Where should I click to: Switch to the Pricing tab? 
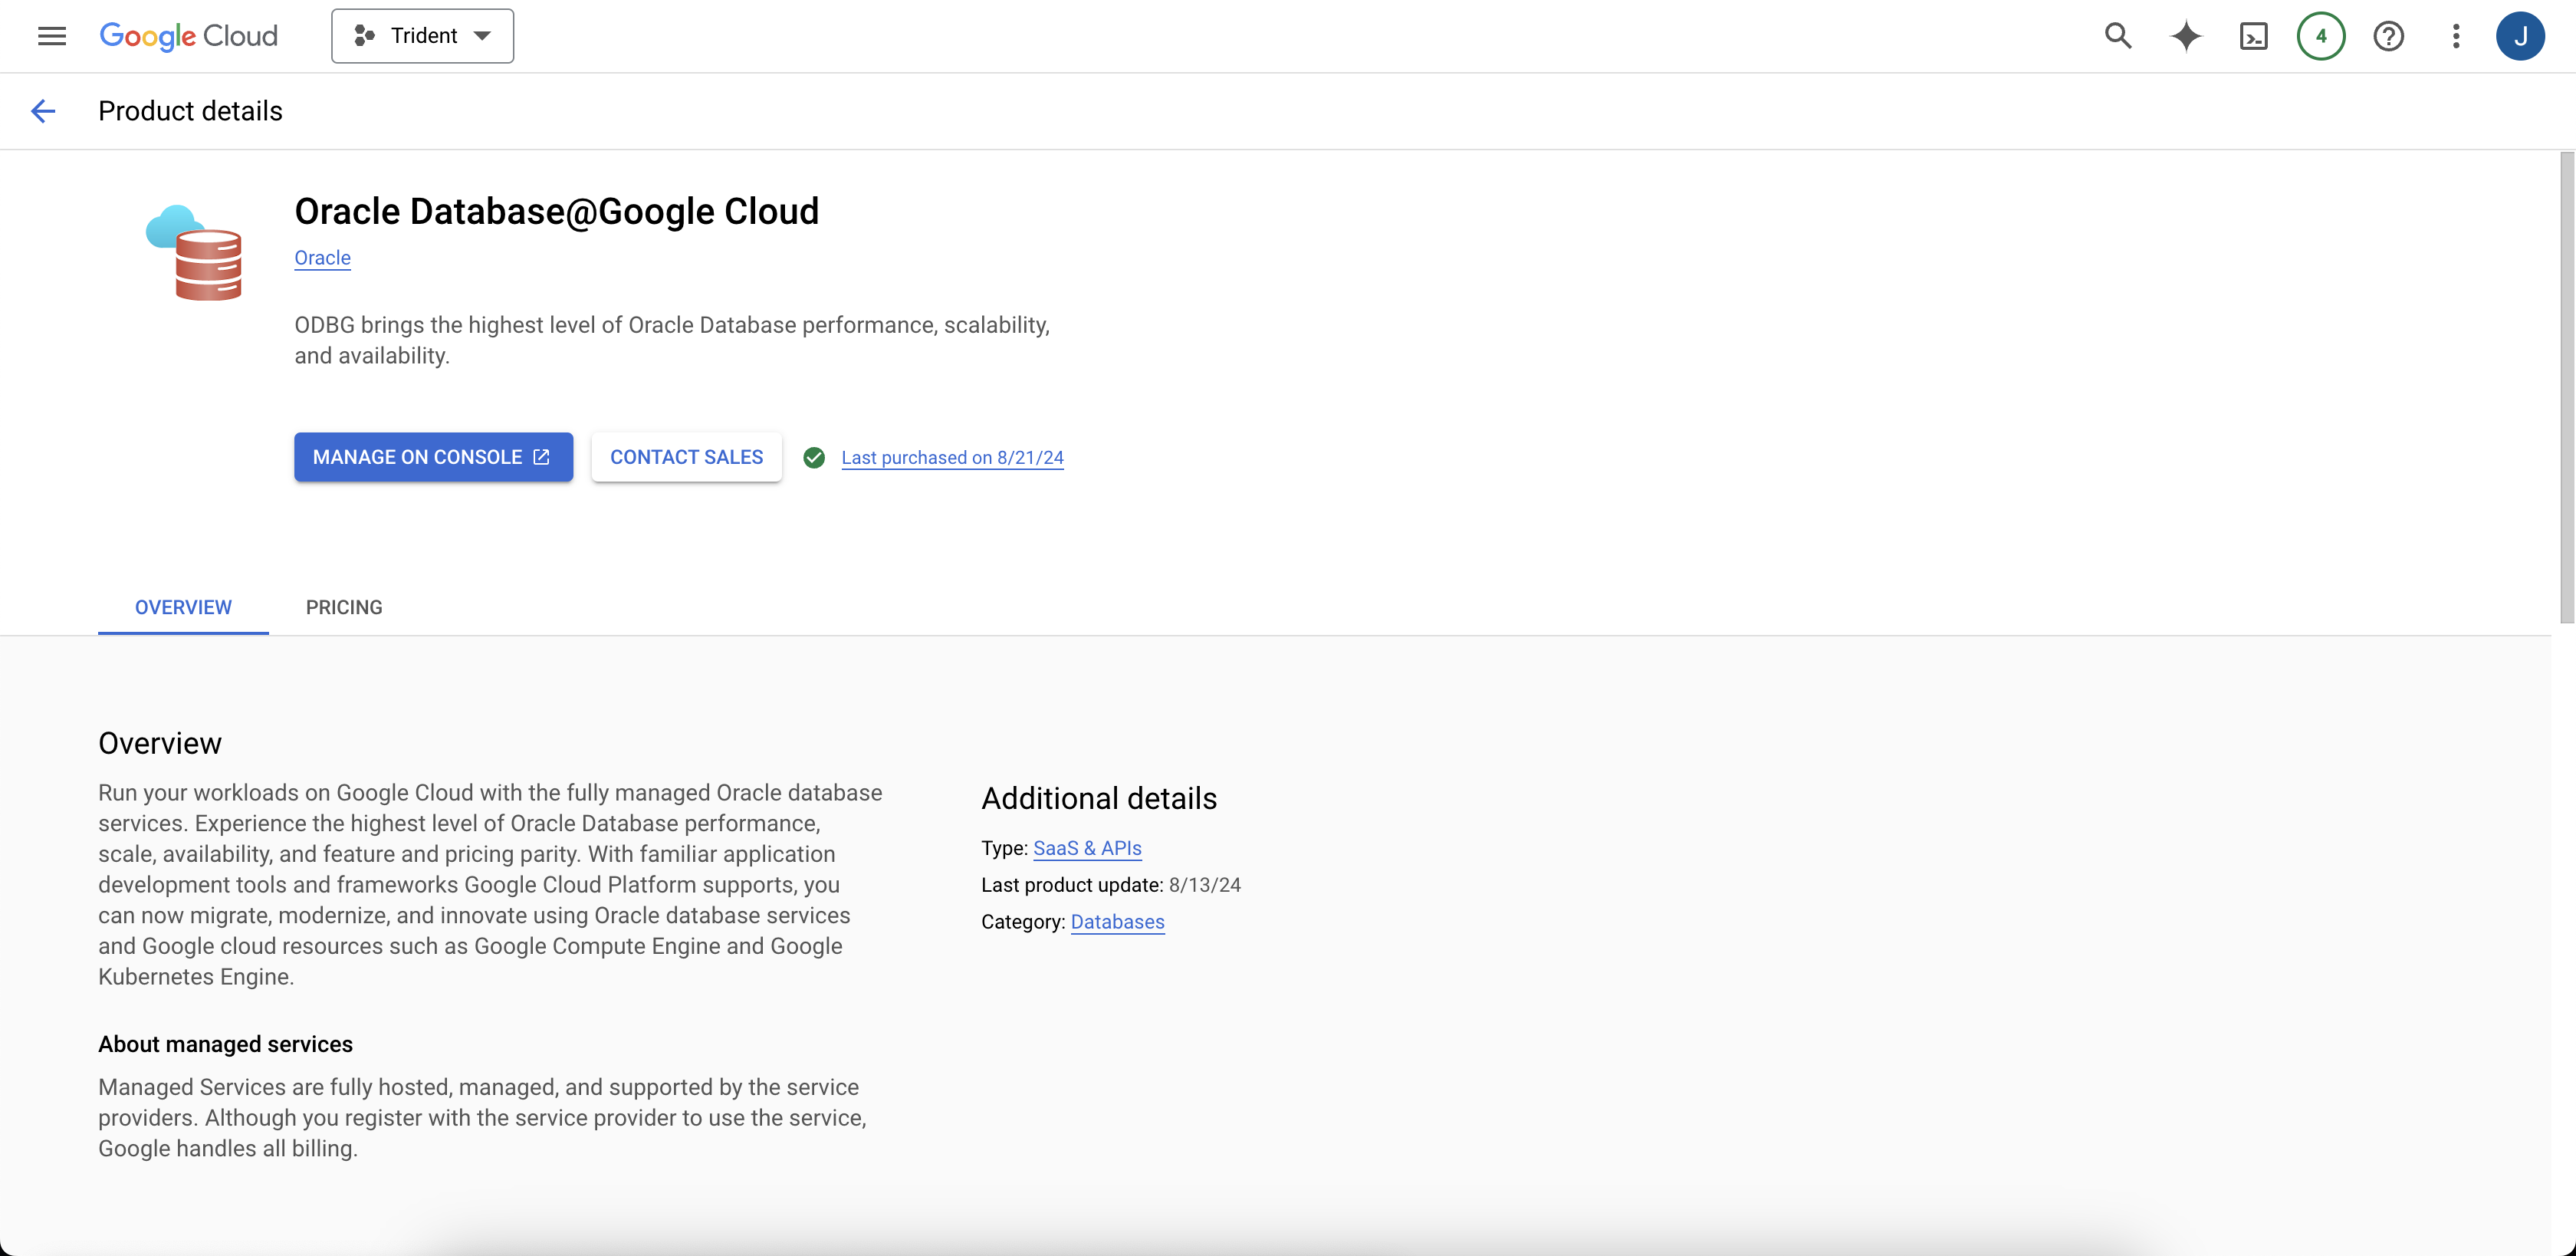click(x=344, y=607)
